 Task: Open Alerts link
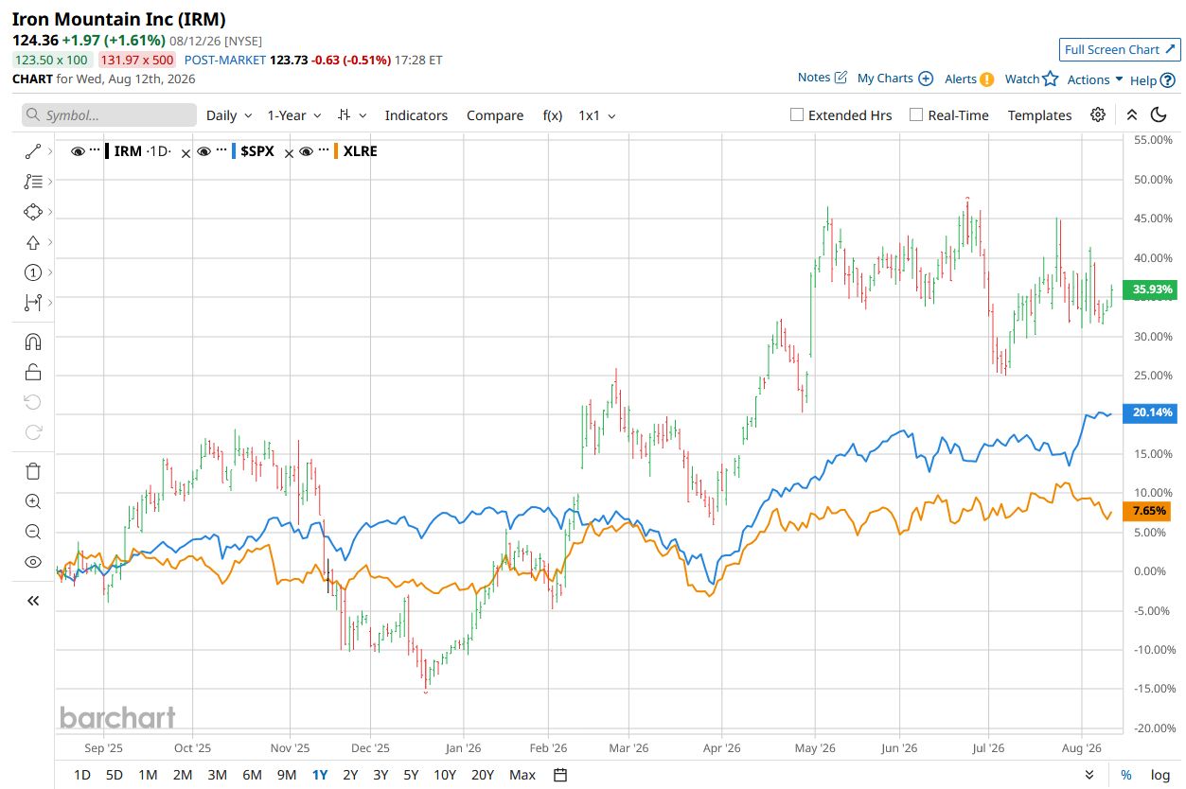(x=969, y=79)
